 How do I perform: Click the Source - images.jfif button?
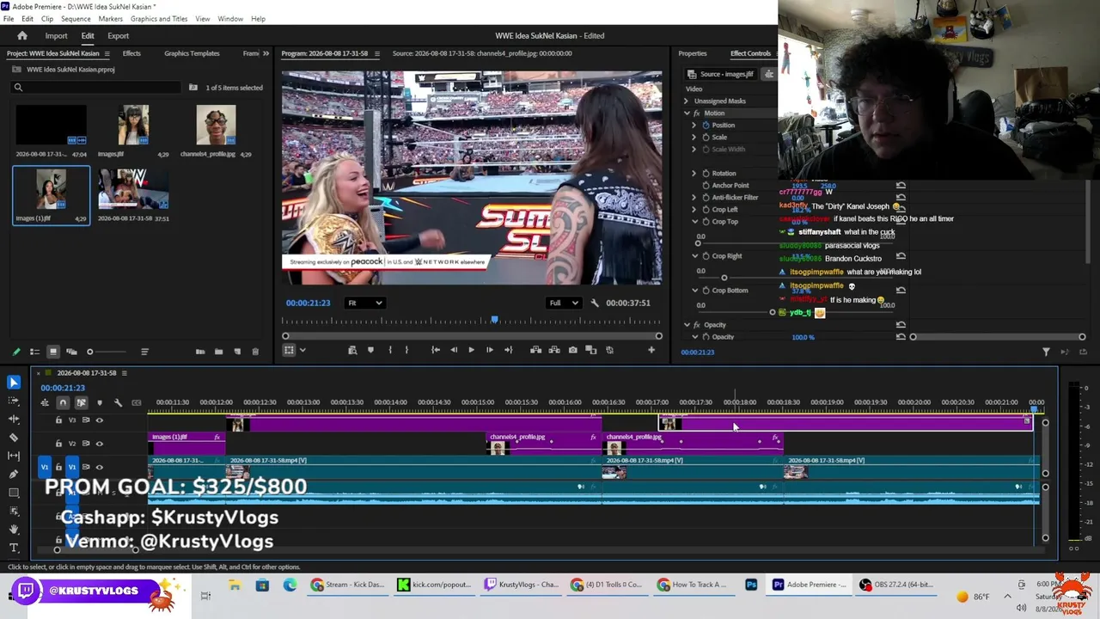(x=722, y=74)
